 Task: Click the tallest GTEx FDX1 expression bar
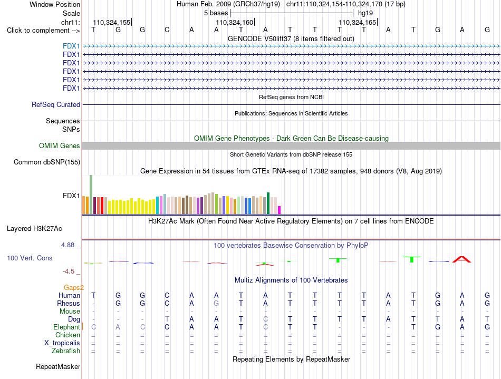tap(91, 194)
